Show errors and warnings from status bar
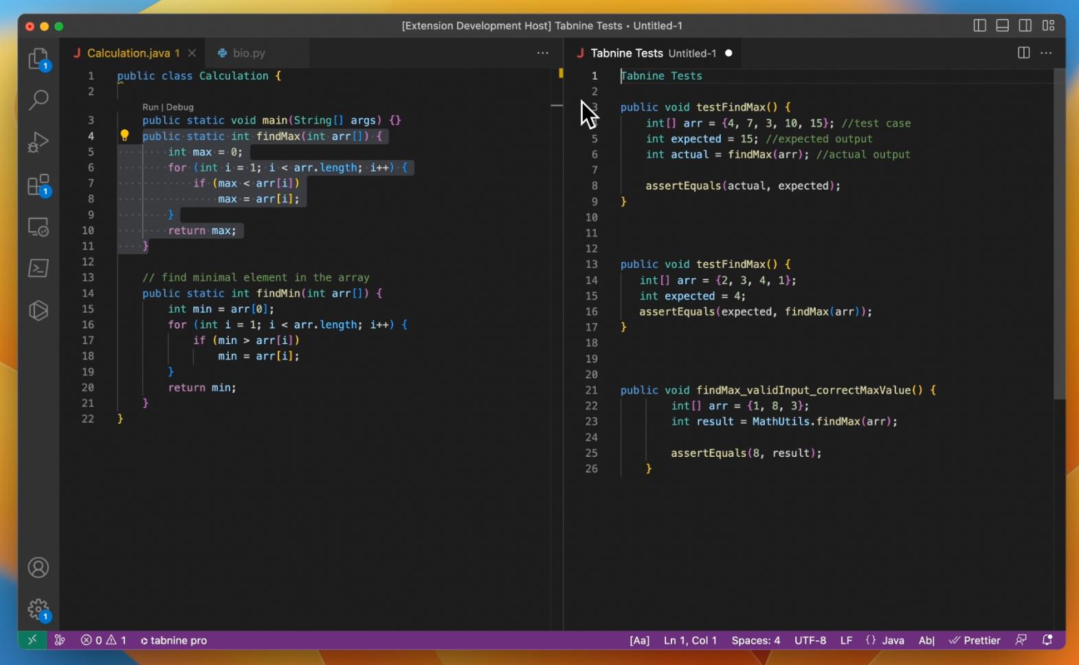The image size is (1079, 665). 104,640
